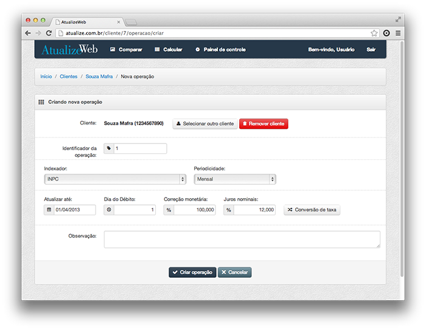Click the tag icon beside the operation identifier
426x330 pixels.
click(x=109, y=148)
